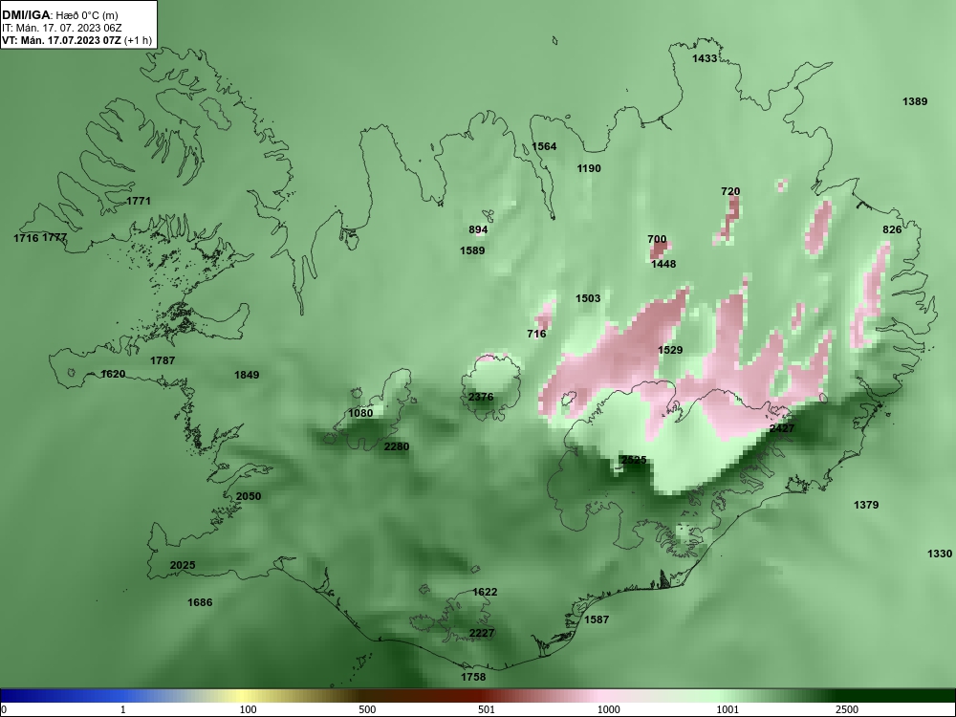This screenshot has width=956, height=717.
Task: Click the map value 1686
Action: (x=200, y=602)
